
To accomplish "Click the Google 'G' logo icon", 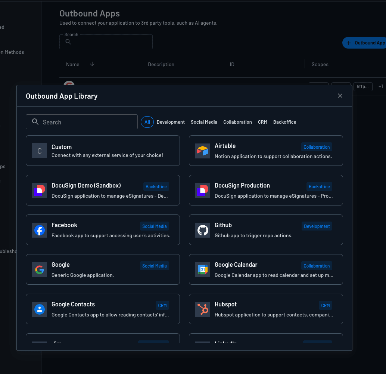I will pyautogui.click(x=40, y=270).
